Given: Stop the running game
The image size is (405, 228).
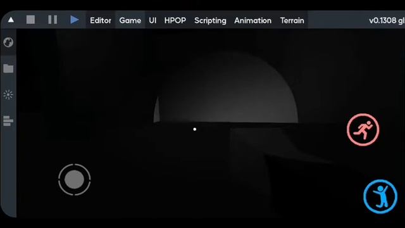Looking at the screenshot, I should 30,20.
